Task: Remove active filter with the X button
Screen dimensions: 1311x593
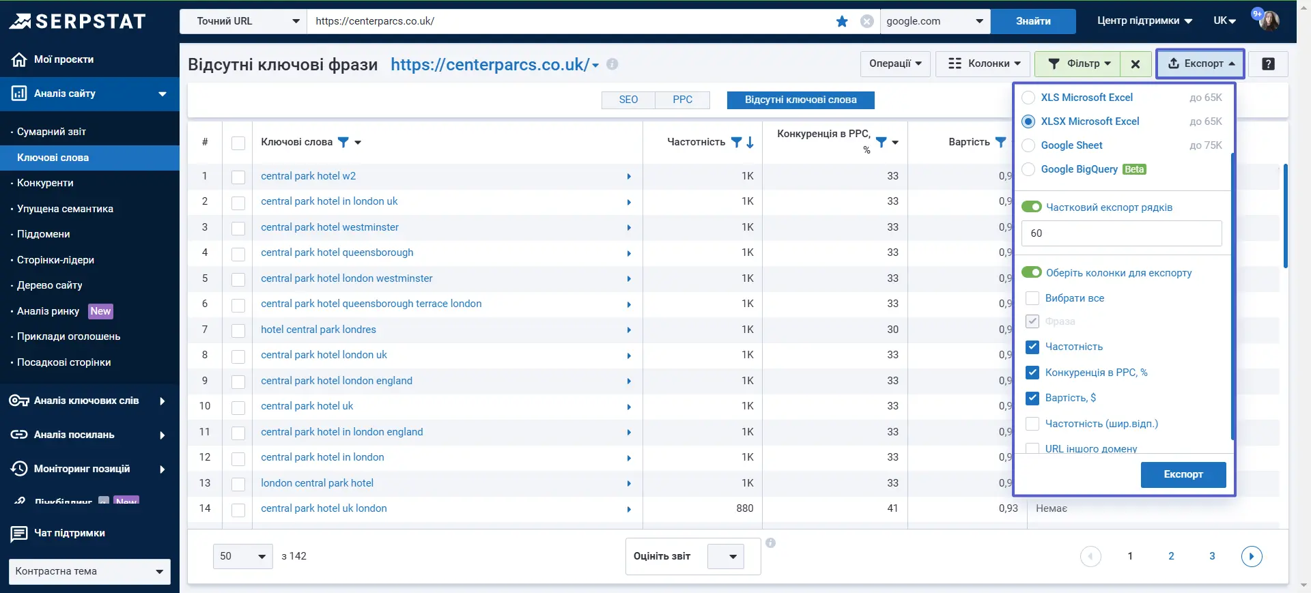Action: click(1136, 64)
